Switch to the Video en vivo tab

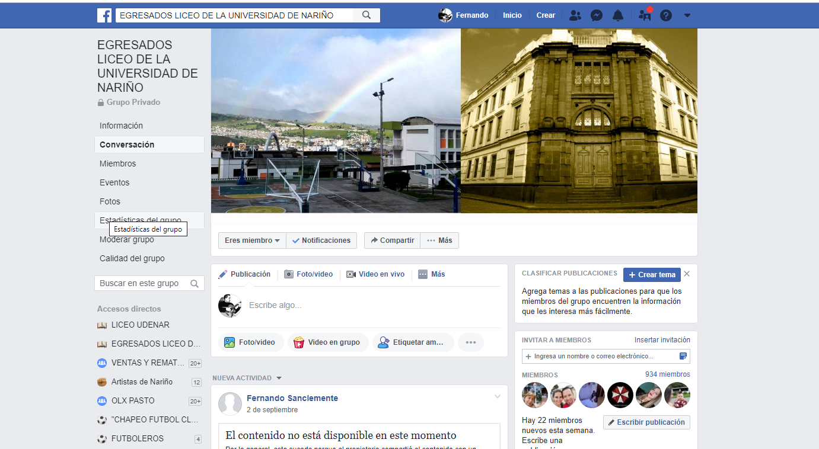[375, 274]
